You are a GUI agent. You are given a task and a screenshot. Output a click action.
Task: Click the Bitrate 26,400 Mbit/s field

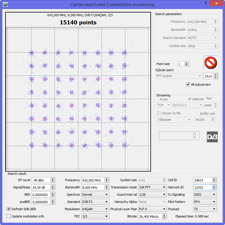(x=150, y=216)
